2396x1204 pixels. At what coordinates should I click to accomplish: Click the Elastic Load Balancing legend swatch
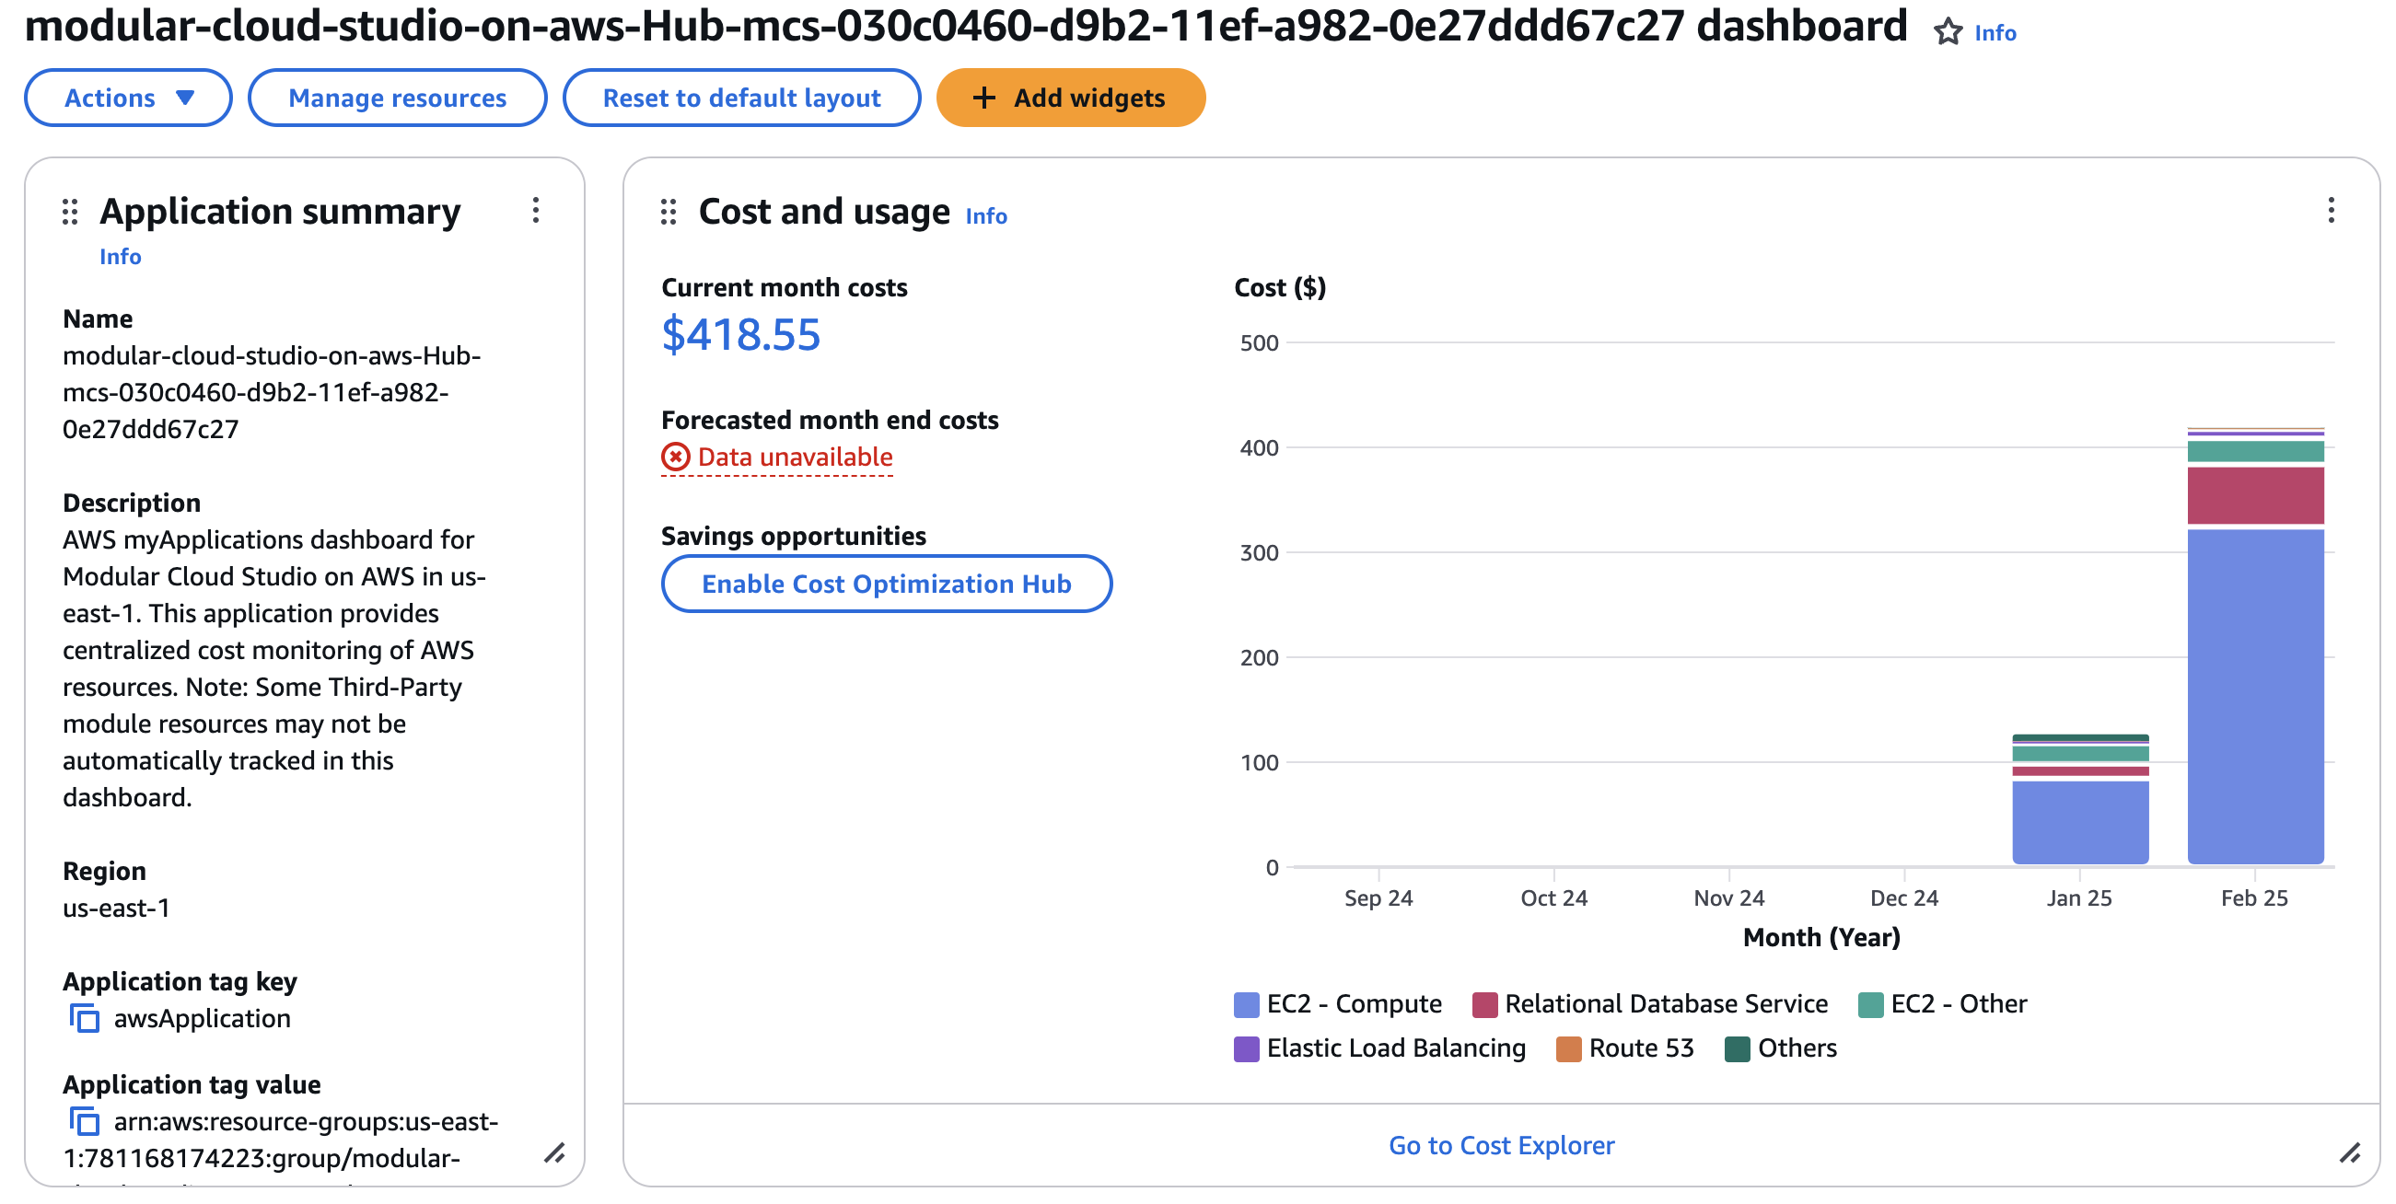click(1247, 1049)
